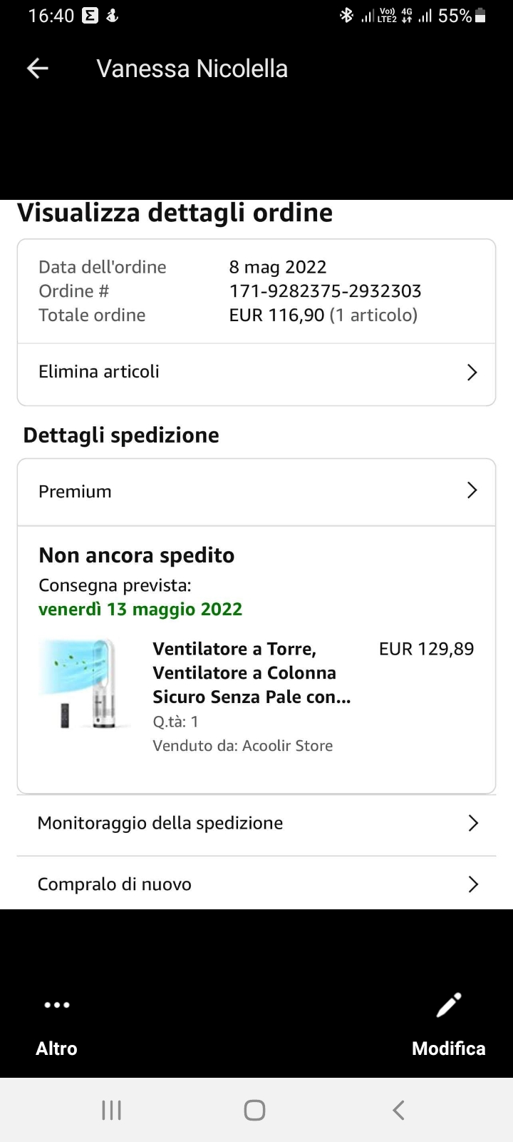Screen dimensions: 513x1142
Task: Tap the Android back navigation icon
Action: pos(399,1110)
